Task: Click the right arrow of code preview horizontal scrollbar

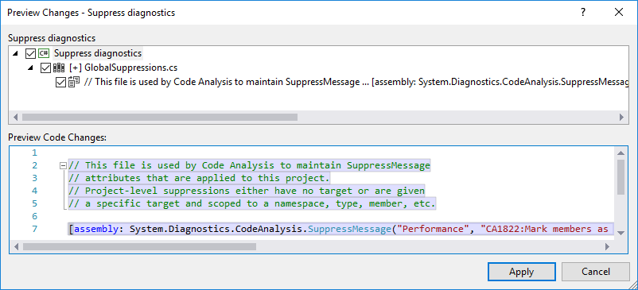Action: (608, 246)
